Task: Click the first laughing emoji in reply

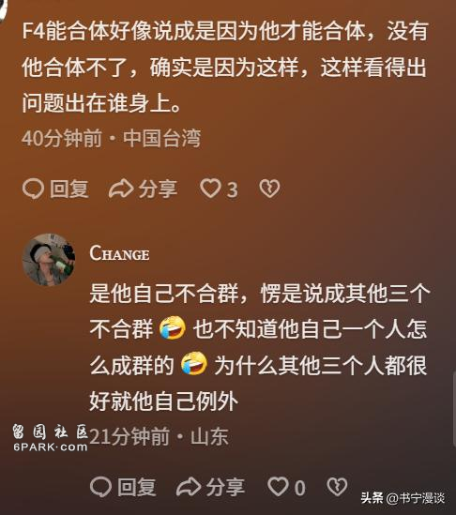Action: point(173,327)
